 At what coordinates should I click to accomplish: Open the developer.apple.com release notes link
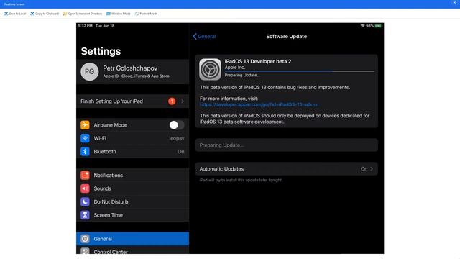(x=259, y=104)
